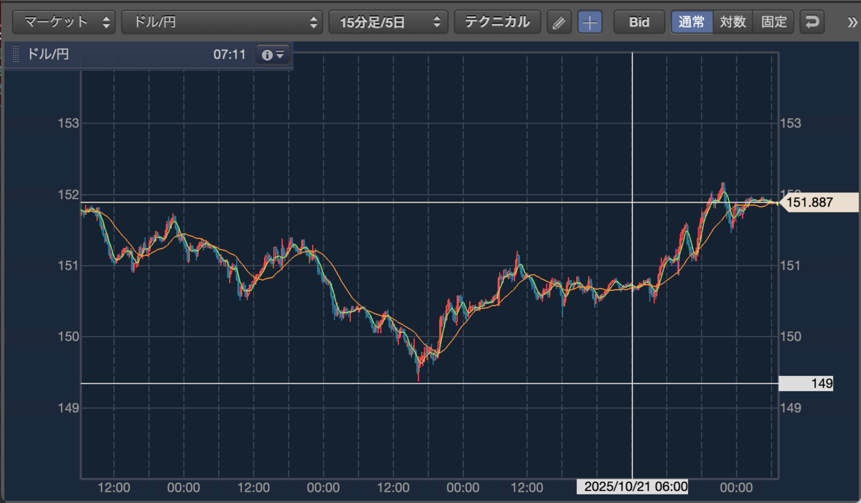Select 通常 normal scale mode
This screenshot has height=503, width=861.
click(692, 22)
